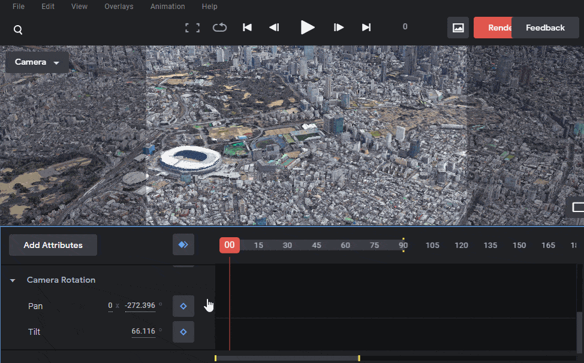The height and width of the screenshot is (363, 584).
Task: Click the fullscreen preview icon
Action: [192, 27]
